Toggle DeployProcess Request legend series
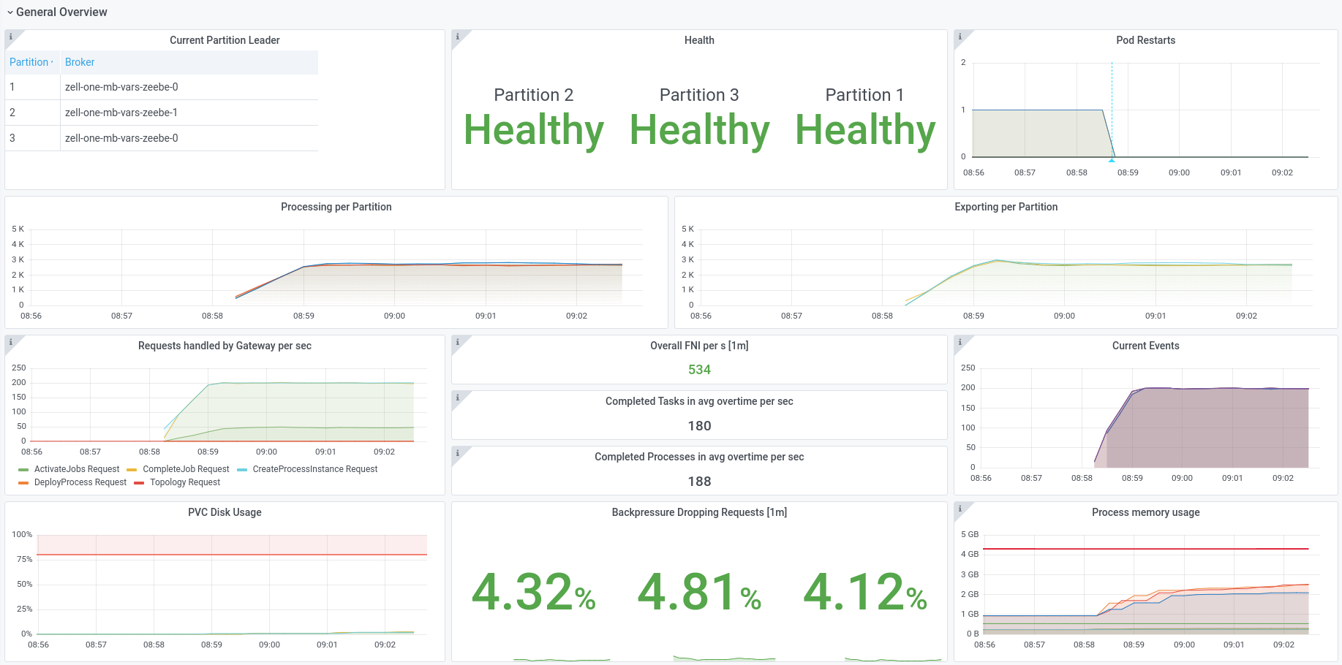 pos(80,482)
